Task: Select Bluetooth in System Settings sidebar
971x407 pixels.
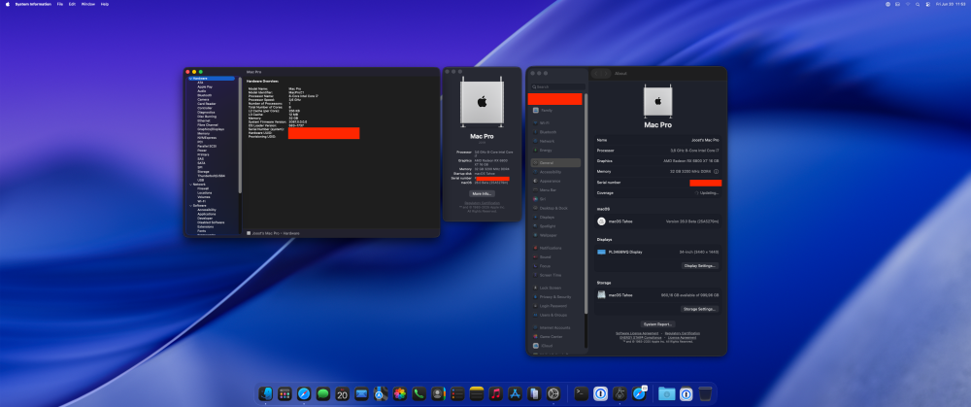Action: point(548,132)
